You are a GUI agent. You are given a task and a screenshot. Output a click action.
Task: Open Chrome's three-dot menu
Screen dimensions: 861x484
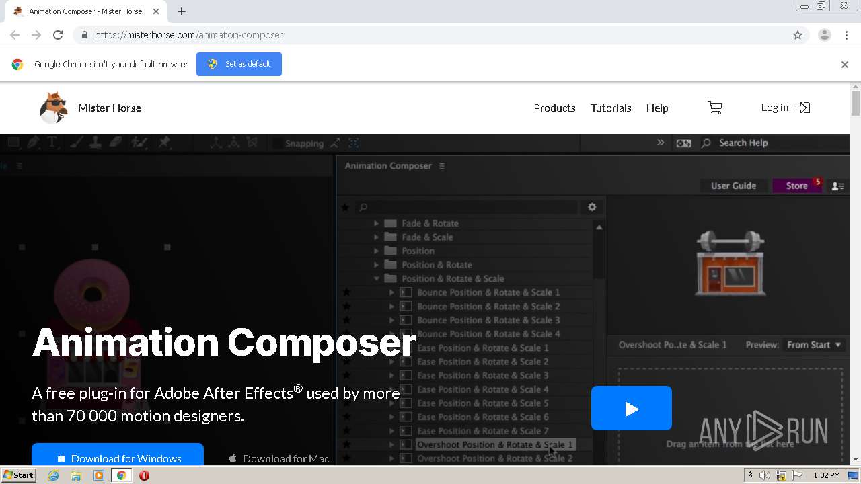pyautogui.click(x=846, y=35)
